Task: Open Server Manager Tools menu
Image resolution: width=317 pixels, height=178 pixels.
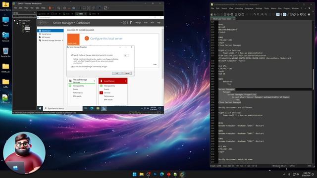Action: 146,23
